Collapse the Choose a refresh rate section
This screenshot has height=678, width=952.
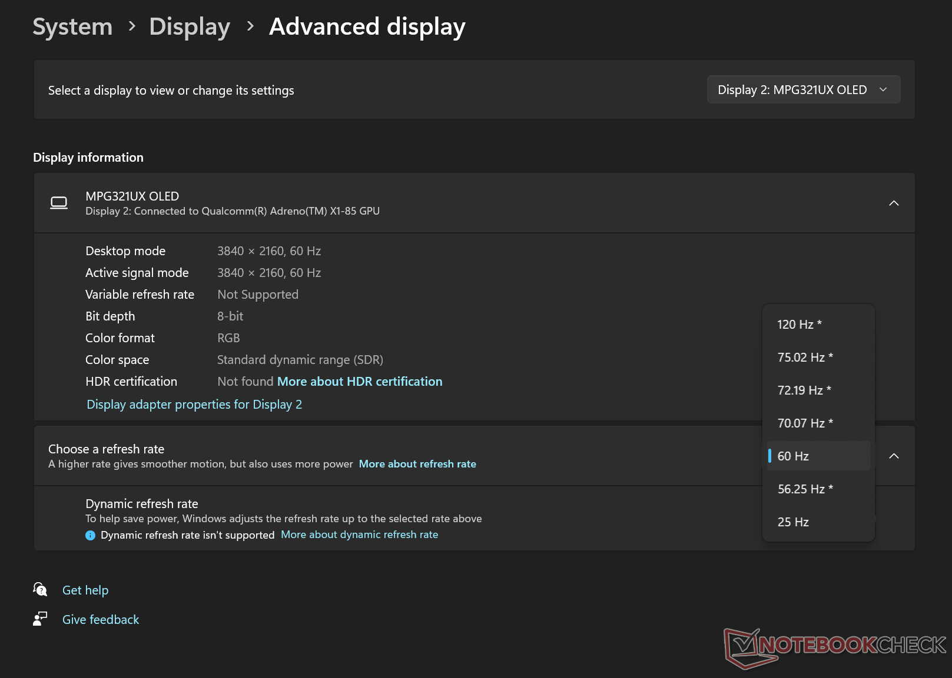point(893,456)
